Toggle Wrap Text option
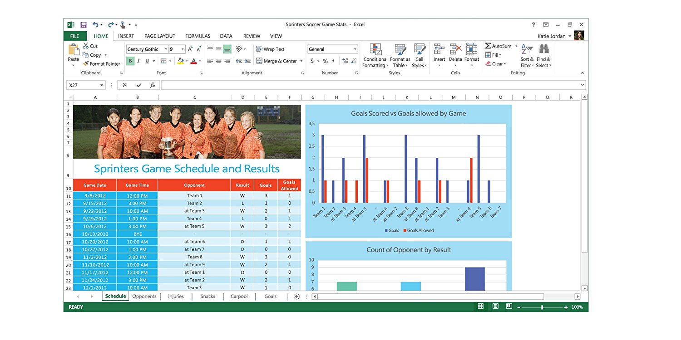 click(x=270, y=49)
